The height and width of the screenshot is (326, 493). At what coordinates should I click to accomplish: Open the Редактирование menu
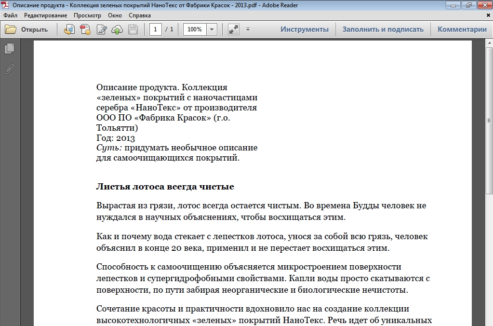46,15
